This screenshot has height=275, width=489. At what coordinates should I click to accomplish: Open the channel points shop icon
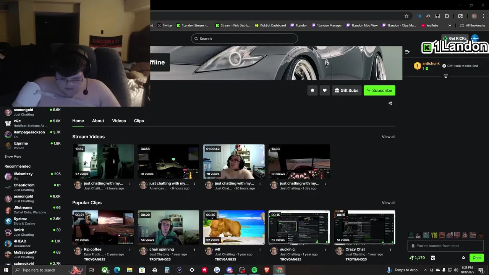click(433, 258)
